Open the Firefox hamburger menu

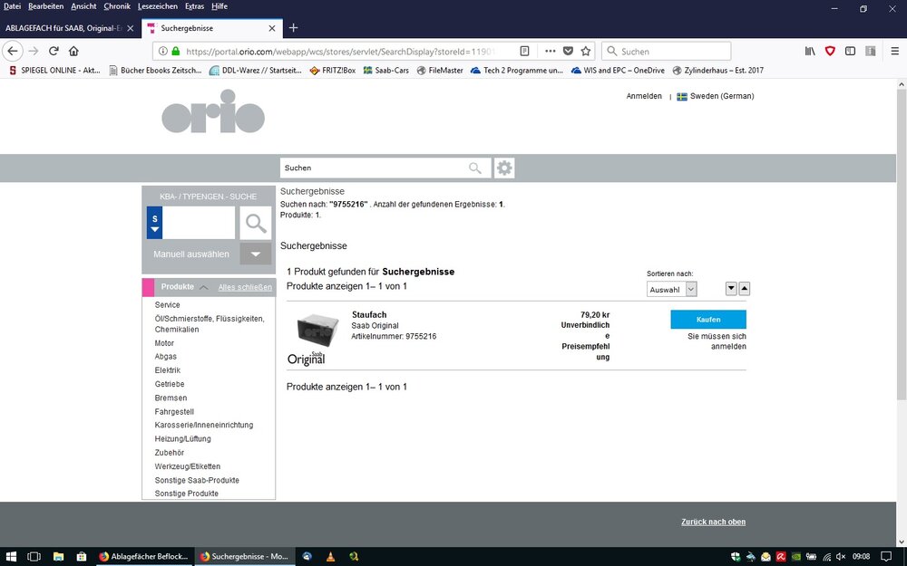pyautogui.click(x=895, y=51)
